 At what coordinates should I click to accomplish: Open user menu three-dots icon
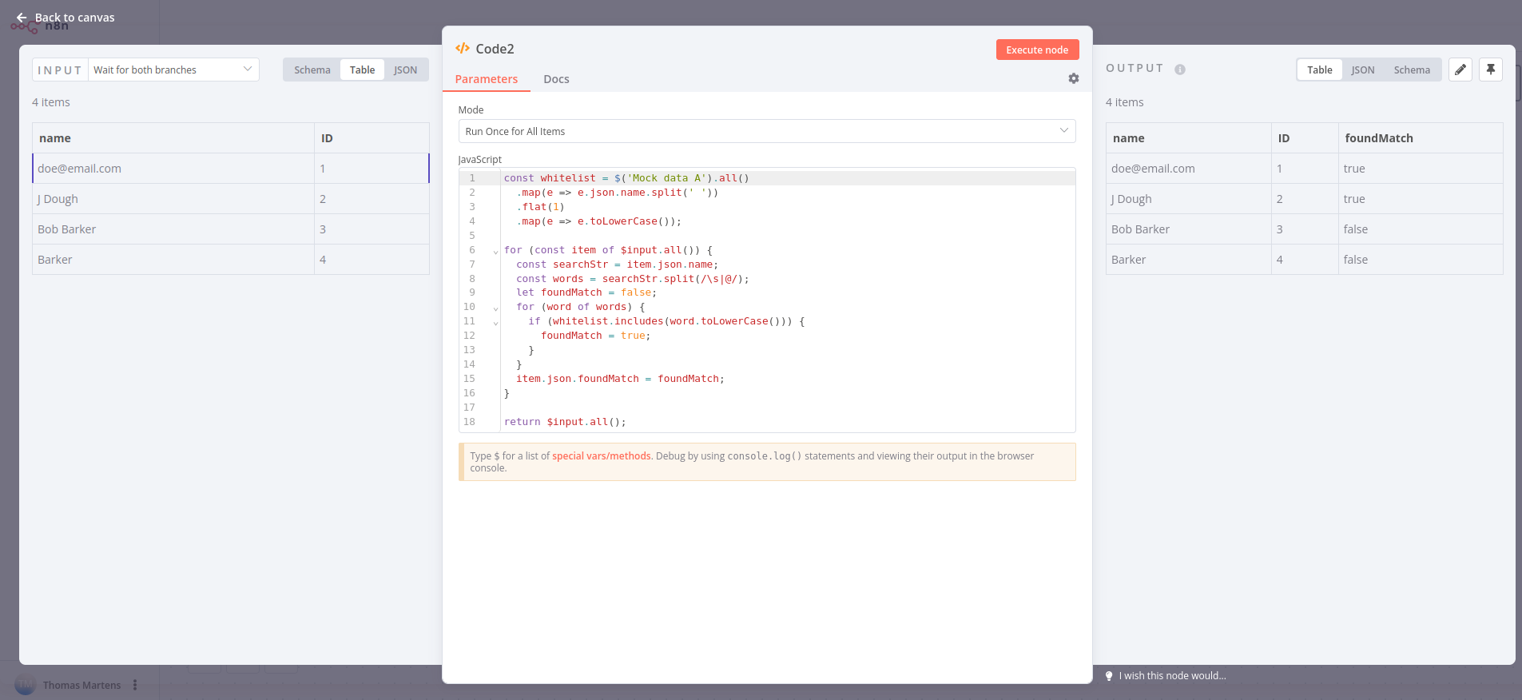coord(135,685)
